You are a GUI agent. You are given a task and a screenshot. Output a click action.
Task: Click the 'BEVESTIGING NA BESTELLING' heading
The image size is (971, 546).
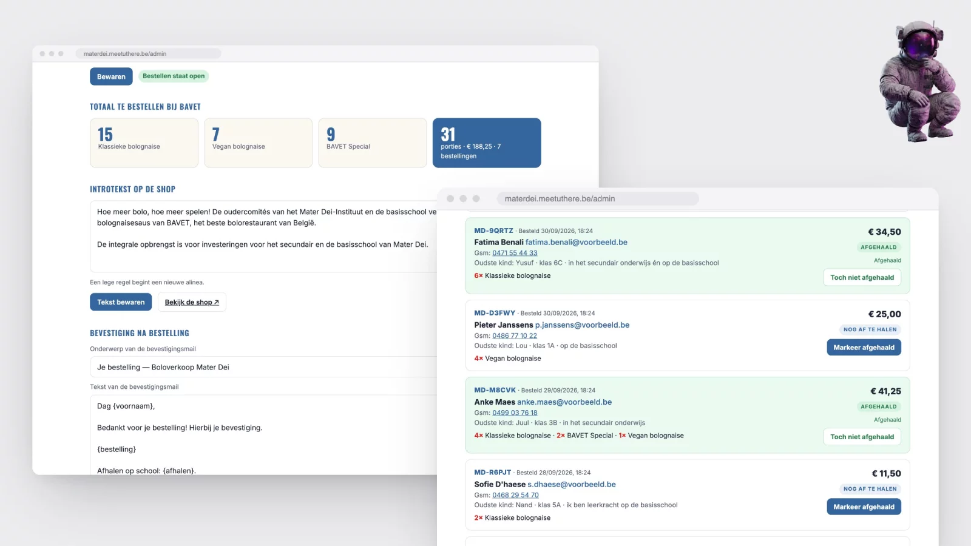[140, 333]
